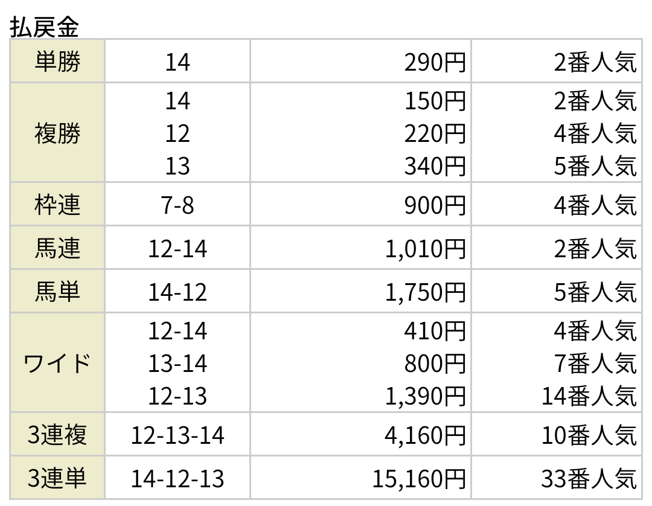652x506 pixels.
Task: Click the 馬単 header cell
Action: [57, 292]
